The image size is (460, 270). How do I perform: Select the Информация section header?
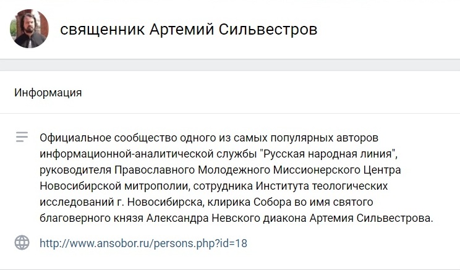[48, 93]
